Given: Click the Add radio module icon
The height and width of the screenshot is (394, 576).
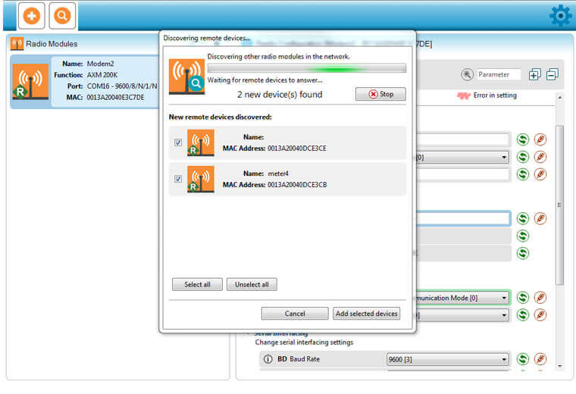Looking at the screenshot, I should click(x=31, y=15).
